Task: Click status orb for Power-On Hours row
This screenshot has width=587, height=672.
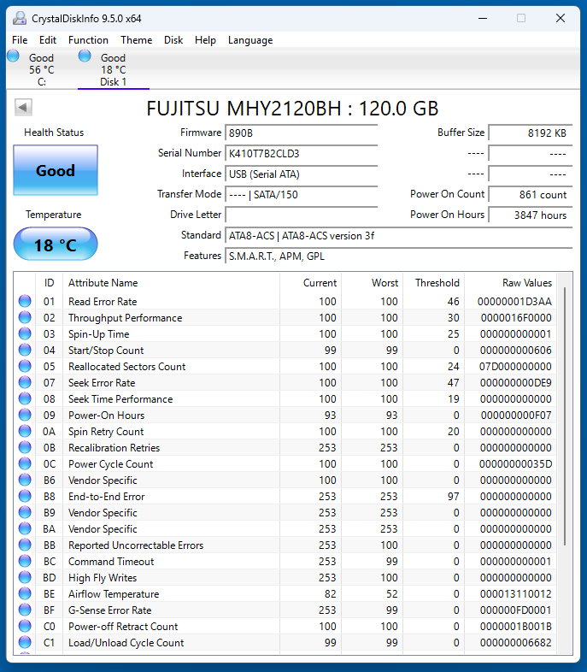Action: [25, 415]
